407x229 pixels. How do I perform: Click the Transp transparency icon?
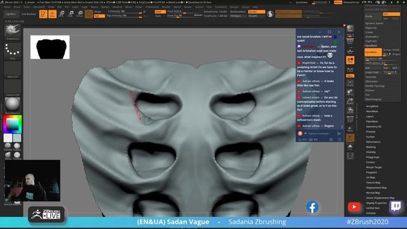pos(350,129)
